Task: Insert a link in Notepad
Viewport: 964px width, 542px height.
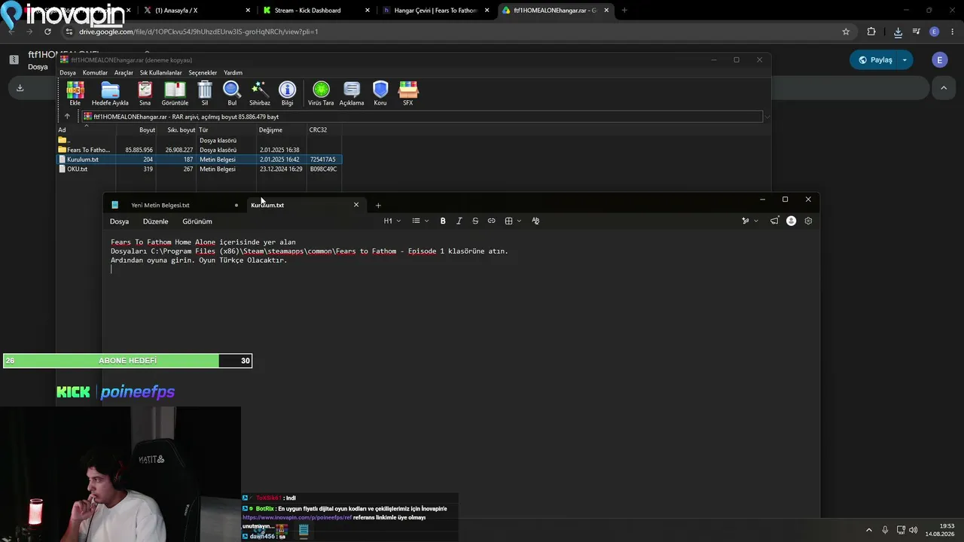Action: (491, 221)
